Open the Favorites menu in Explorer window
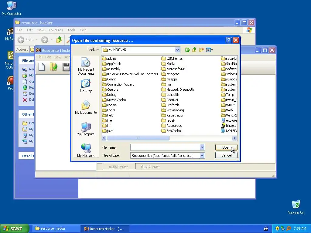The image size is (311, 233). pos(56,30)
